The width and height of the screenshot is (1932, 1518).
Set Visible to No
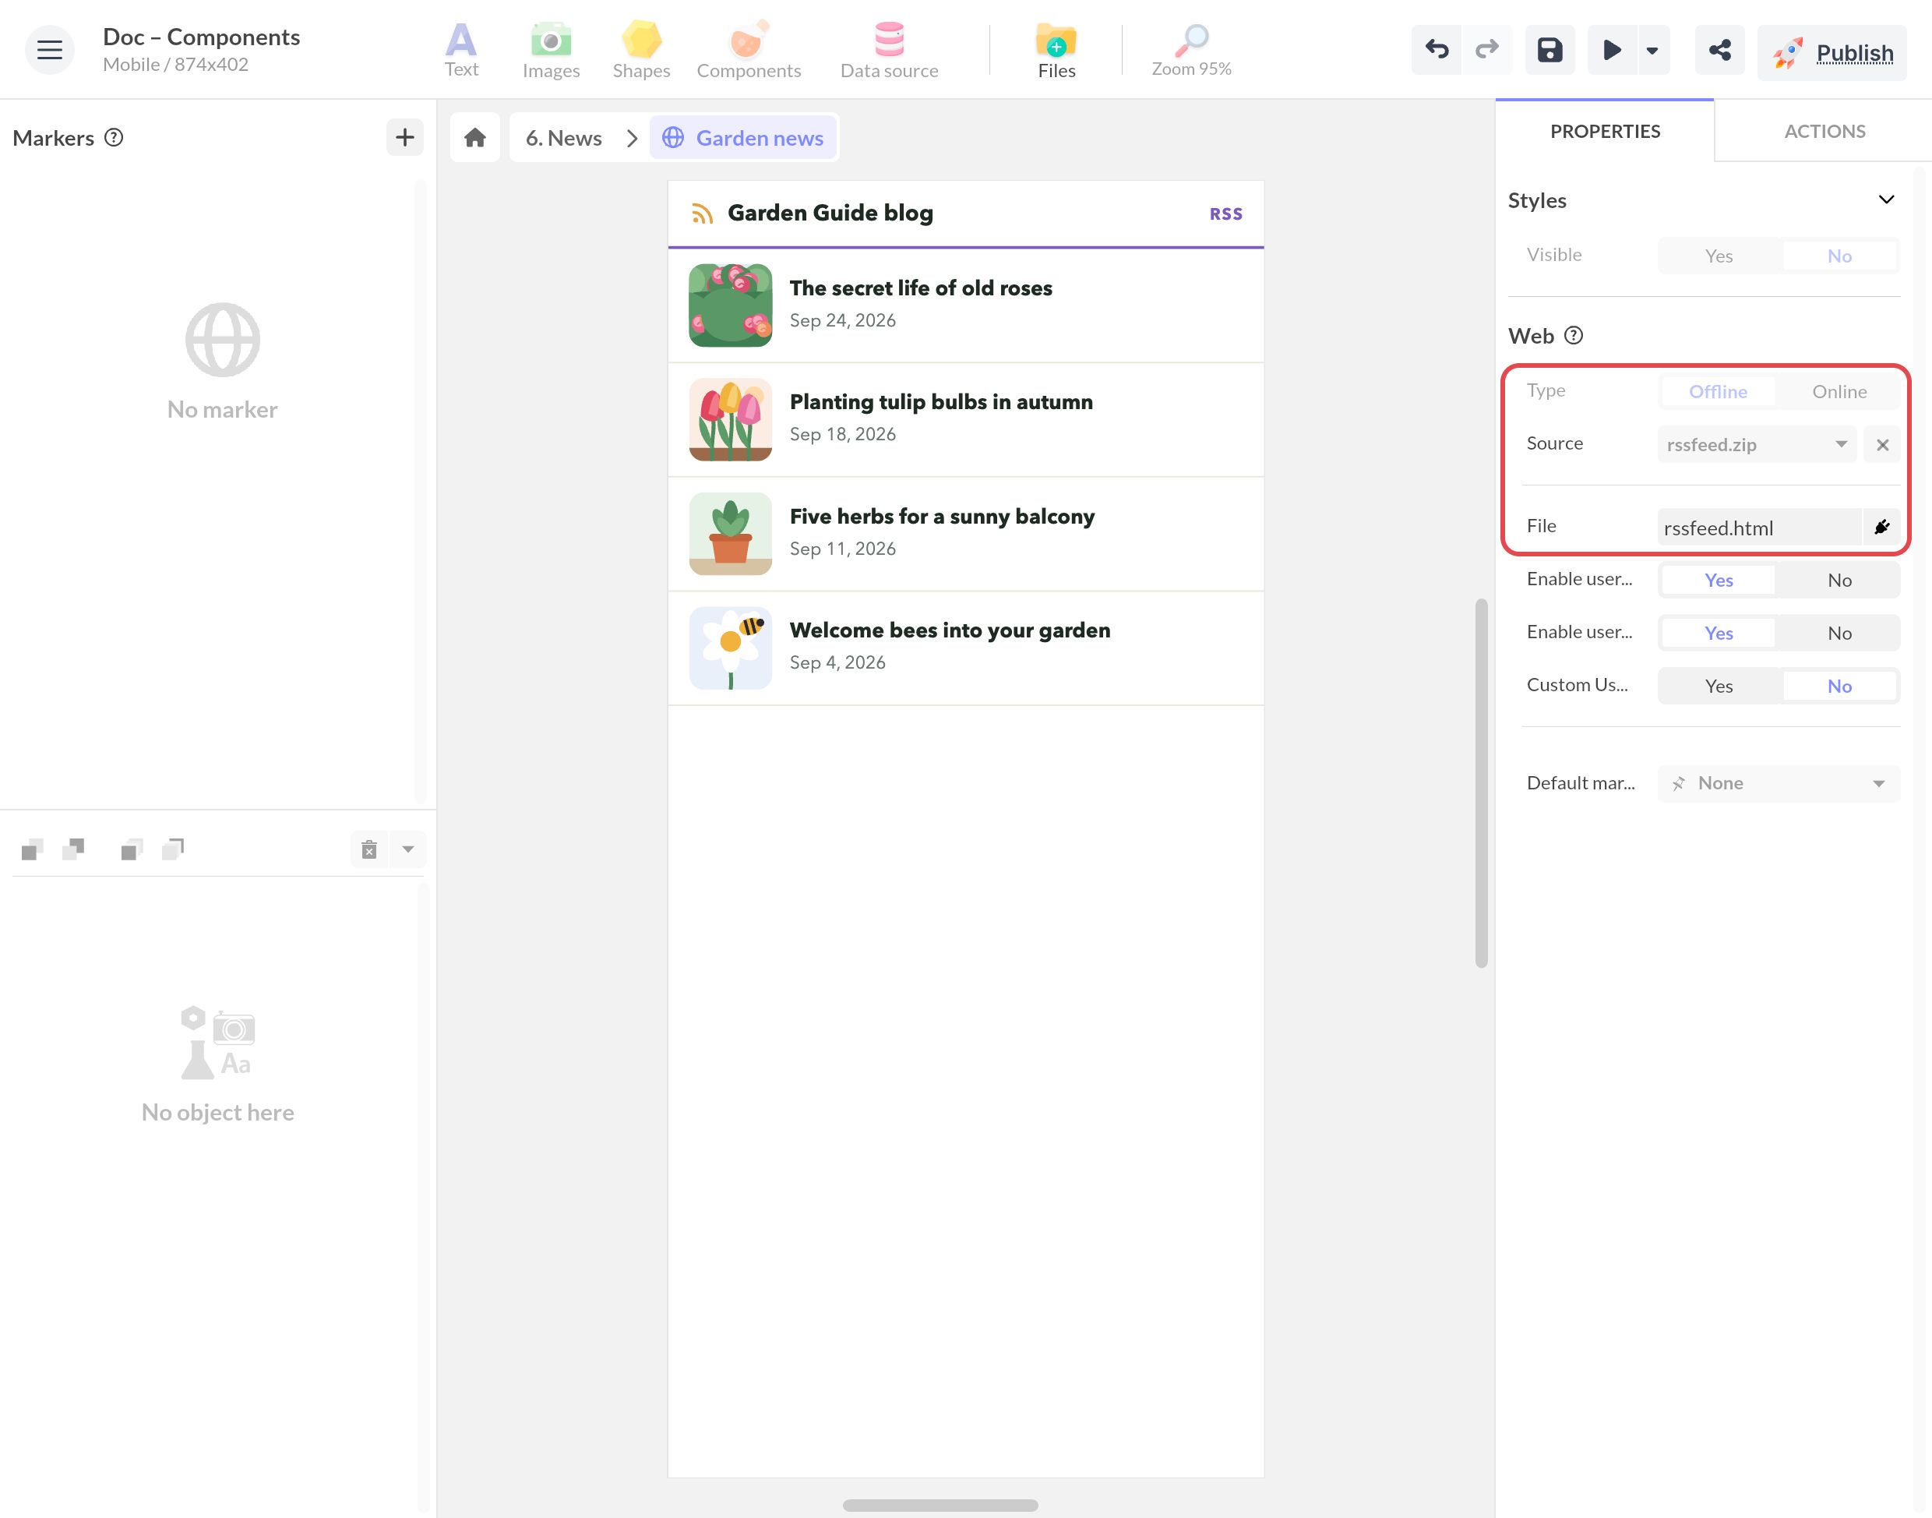pos(1839,256)
